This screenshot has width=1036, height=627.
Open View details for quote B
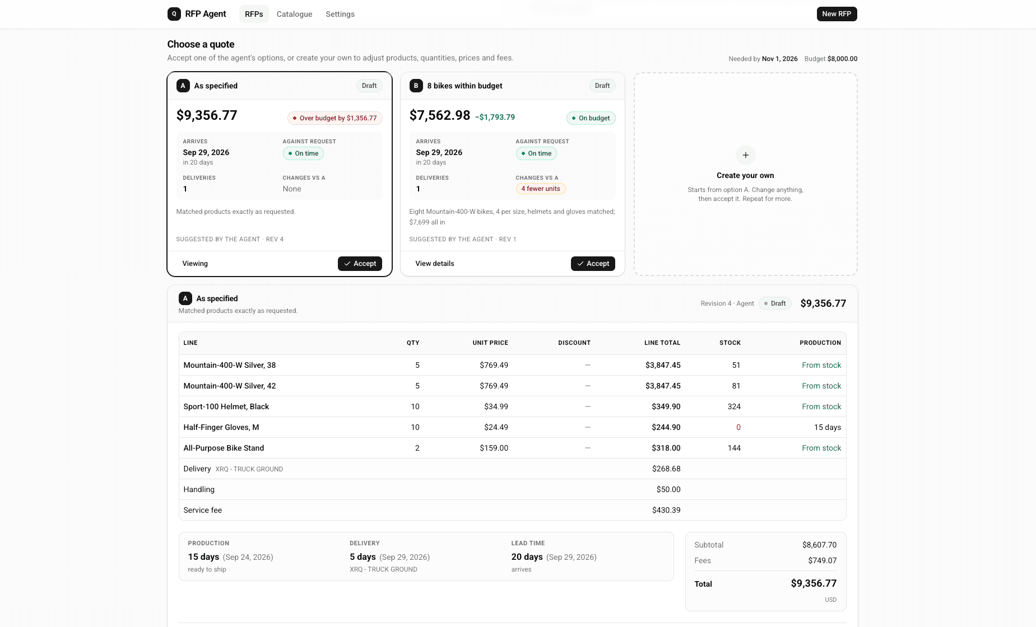click(435, 264)
